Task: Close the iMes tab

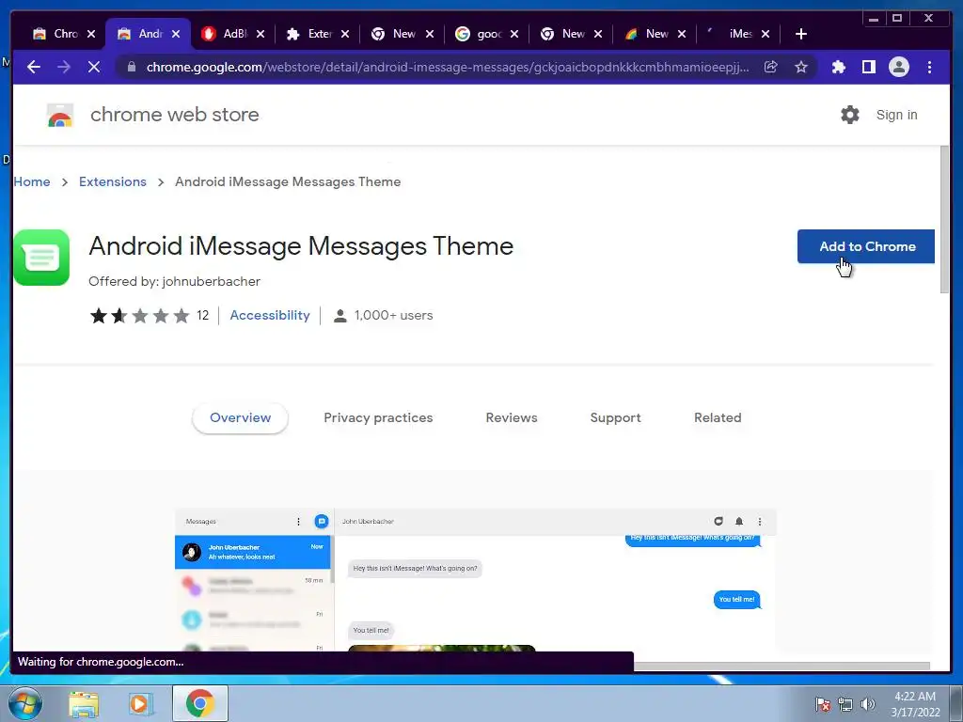Action: click(x=766, y=34)
